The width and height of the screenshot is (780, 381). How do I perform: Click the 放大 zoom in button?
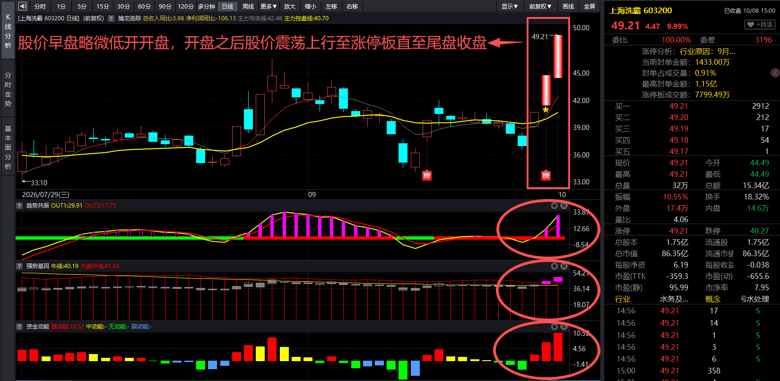click(289, 6)
